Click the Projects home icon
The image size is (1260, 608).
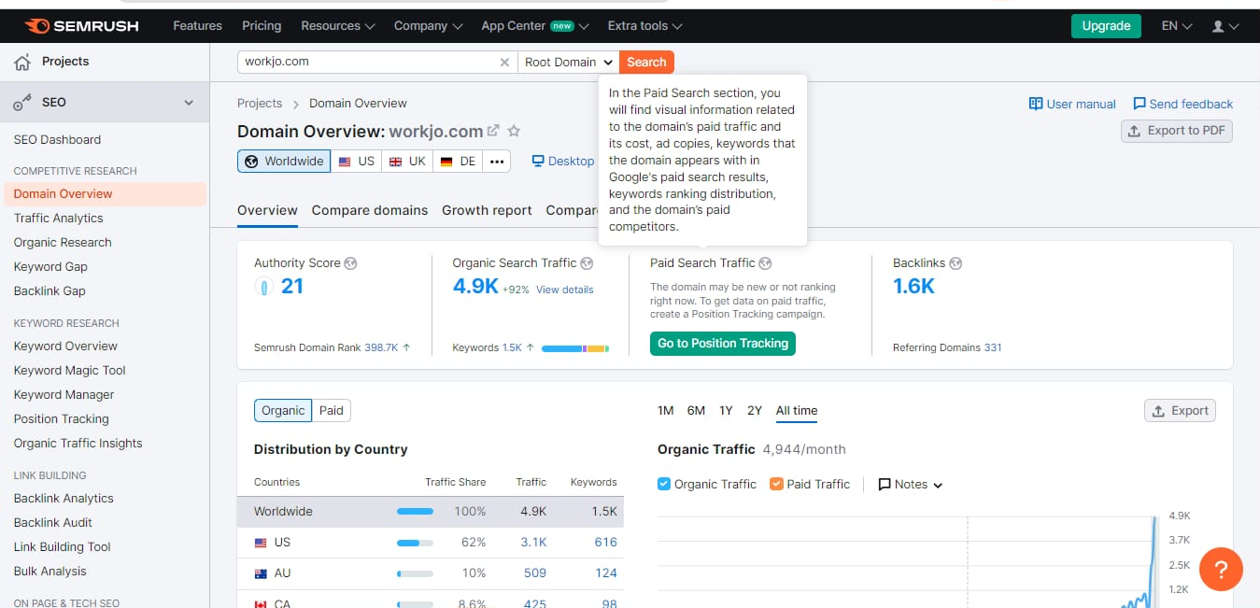(x=22, y=63)
